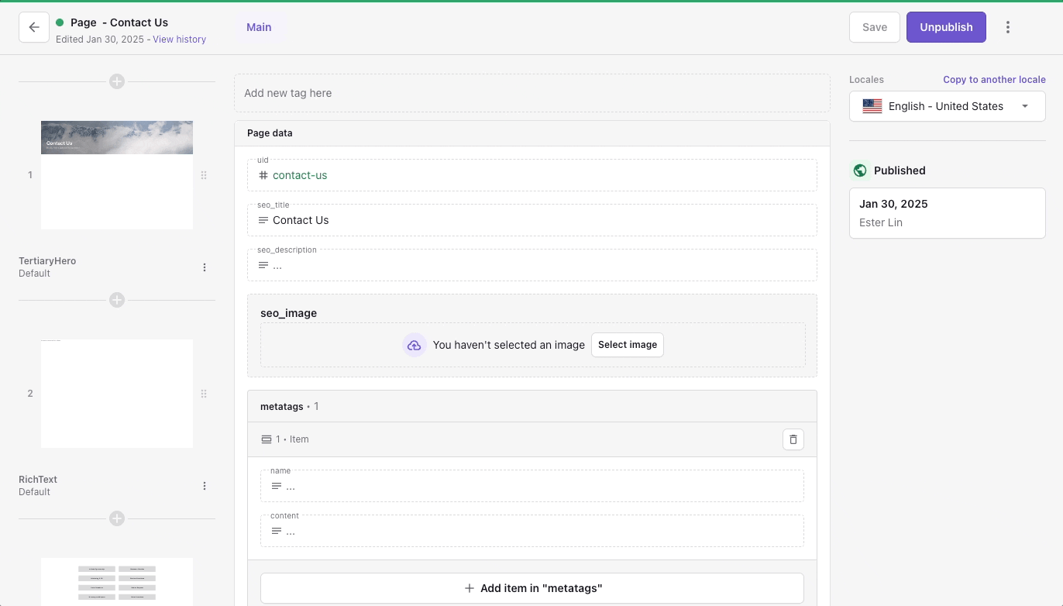Open TertiaryHero slice options menu
Image resolution: width=1063 pixels, height=606 pixels.
point(205,267)
